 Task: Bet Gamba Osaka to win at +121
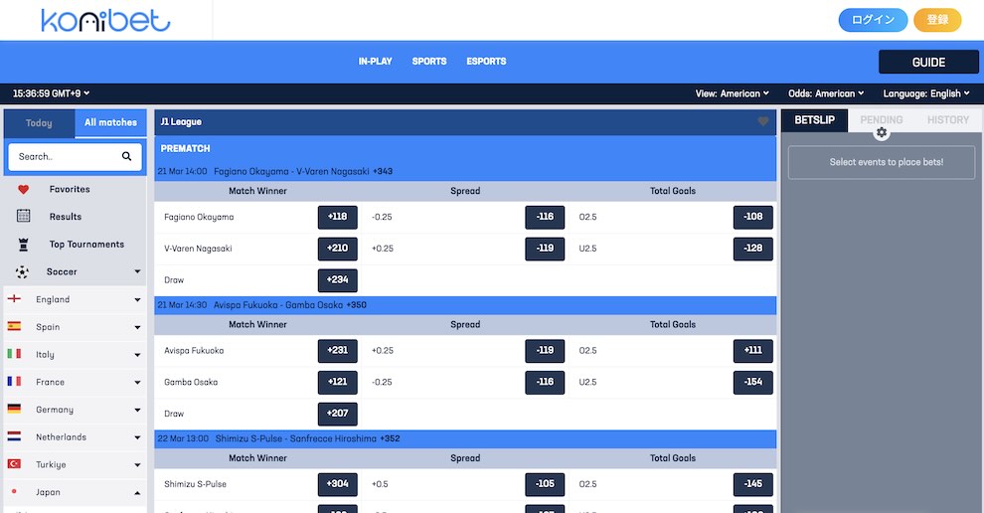[x=338, y=383]
